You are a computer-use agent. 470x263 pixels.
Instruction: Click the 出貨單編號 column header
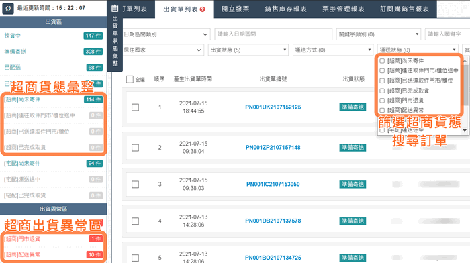(x=273, y=79)
